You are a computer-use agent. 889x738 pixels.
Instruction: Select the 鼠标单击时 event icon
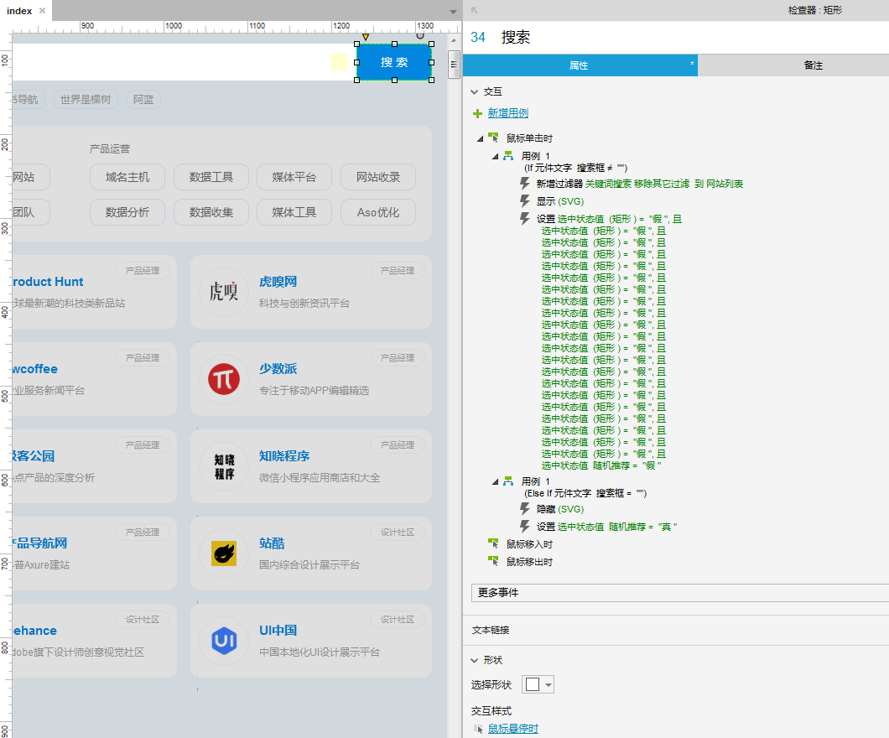pos(493,138)
